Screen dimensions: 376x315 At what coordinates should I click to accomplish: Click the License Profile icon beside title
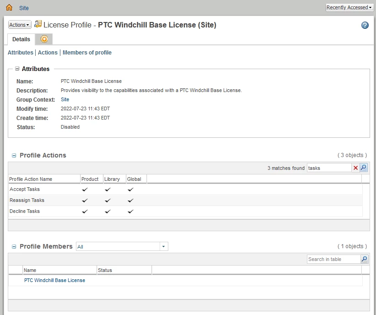pos(38,24)
